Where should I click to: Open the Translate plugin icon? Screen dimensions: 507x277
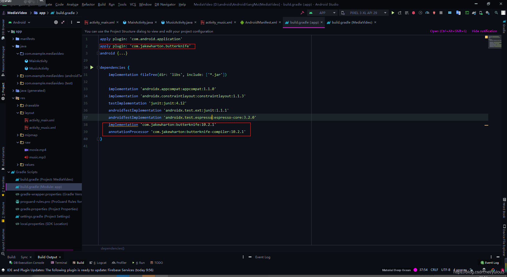click(x=458, y=13)
